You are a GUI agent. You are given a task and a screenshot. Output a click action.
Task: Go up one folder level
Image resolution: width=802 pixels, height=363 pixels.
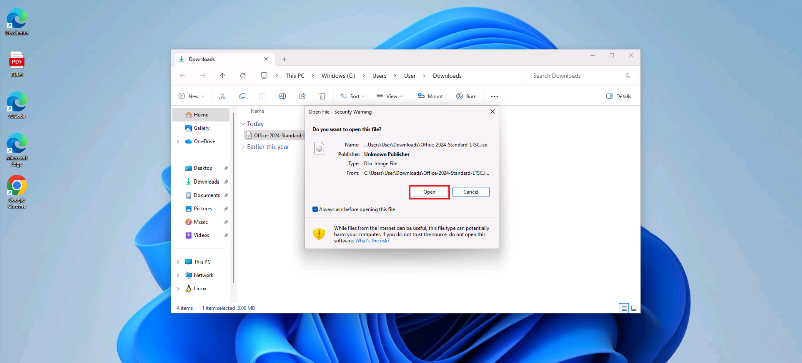click(223, 76)
